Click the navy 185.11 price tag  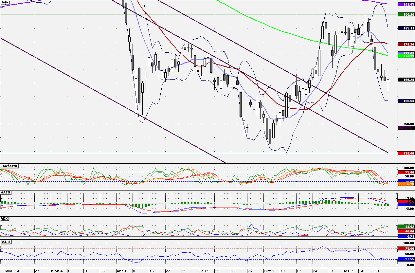pyautogui.click(x=406, y=28)
